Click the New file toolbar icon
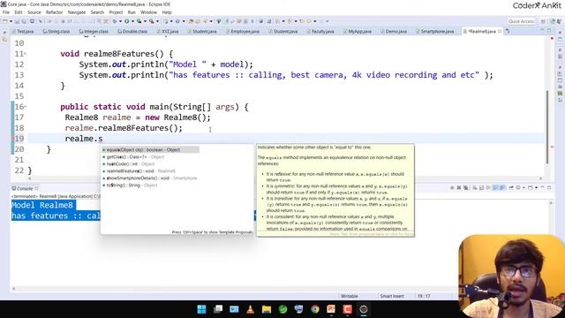The height and width of the screenshot is (318, 565). point(4,21)
